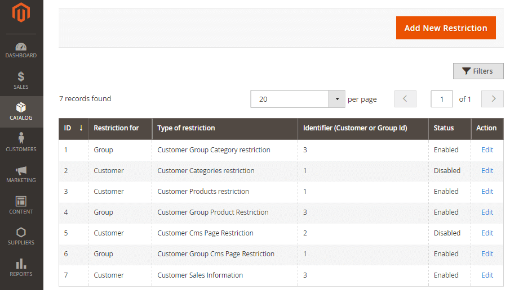Go to the previous page arrow
The height and width of the screenshot is (290, 510).
coord(405,99)
